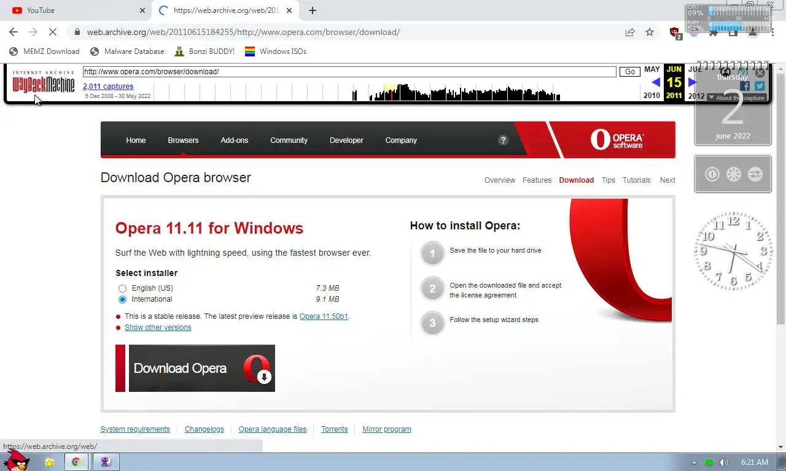Open the uBlock Origin extension icon
Screen dimensions: 786x471
pyautogui.click(x=675, y=33)
